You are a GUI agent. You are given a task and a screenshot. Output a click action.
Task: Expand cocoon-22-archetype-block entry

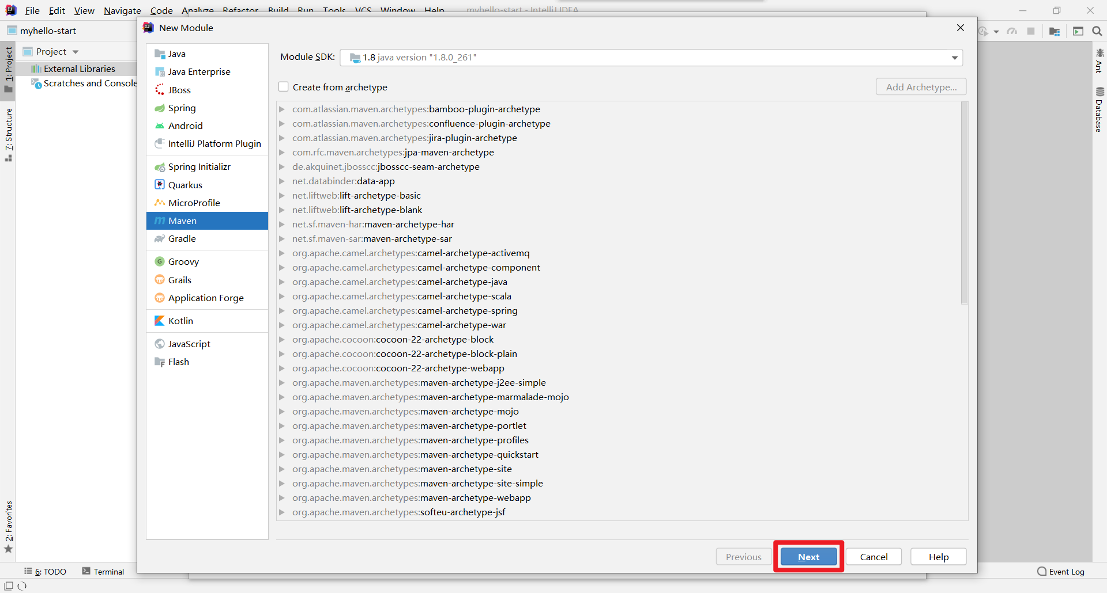tap(282, 340)
